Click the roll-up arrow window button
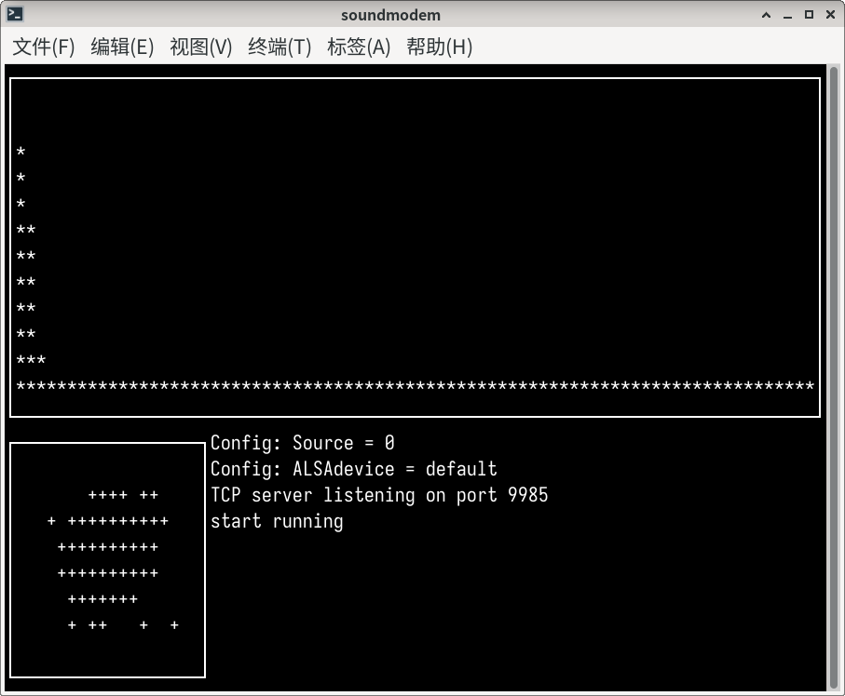The width and height of the screenshot is (845, 696). coord(766,15)
